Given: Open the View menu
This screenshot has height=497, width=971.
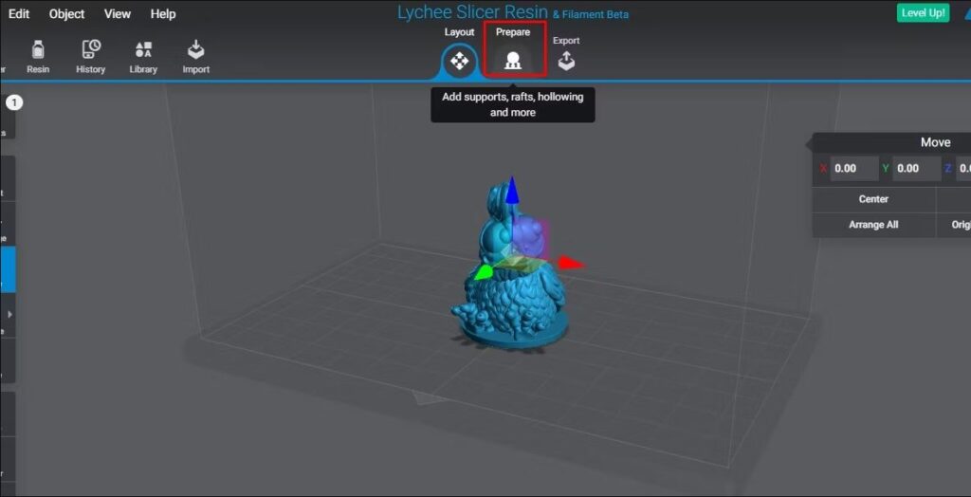Looking at the screenshot, I should [117, 13].
